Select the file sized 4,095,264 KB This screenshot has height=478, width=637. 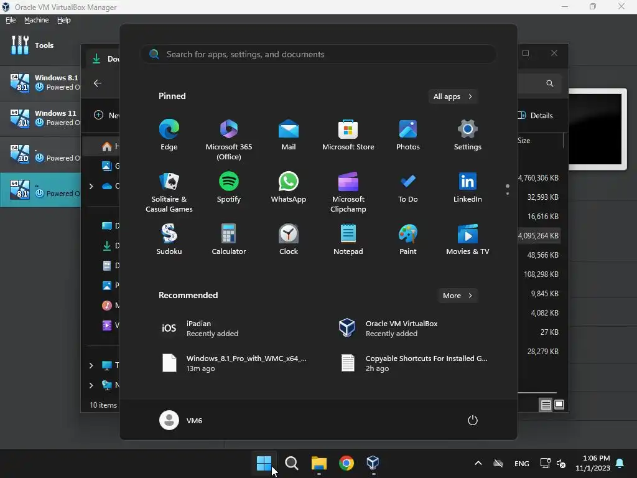point(539,236)
